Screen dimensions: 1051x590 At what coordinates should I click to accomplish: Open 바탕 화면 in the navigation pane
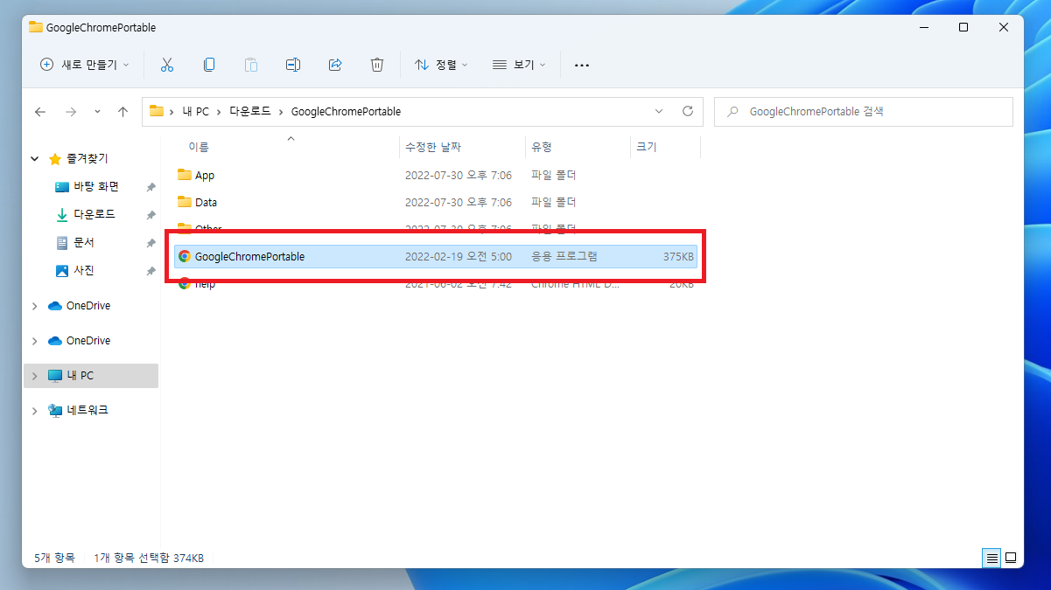pyautogui.click(x=96, y=186)
